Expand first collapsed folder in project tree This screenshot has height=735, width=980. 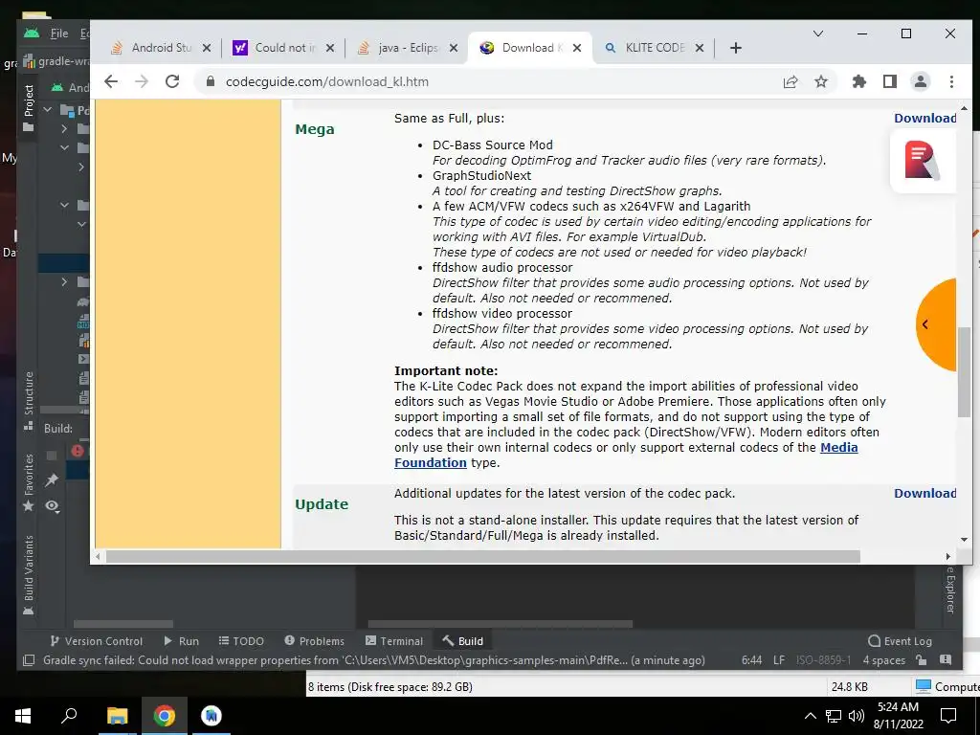point(64,129)
